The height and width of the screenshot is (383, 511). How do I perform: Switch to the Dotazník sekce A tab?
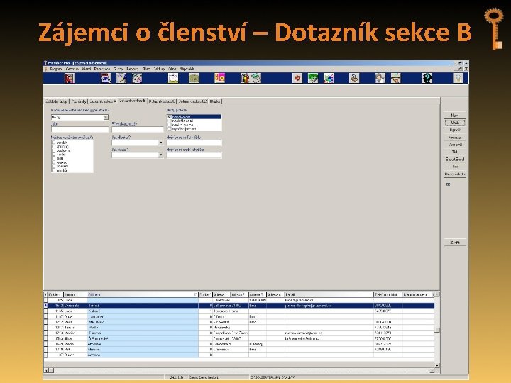(x=103, y=101)
